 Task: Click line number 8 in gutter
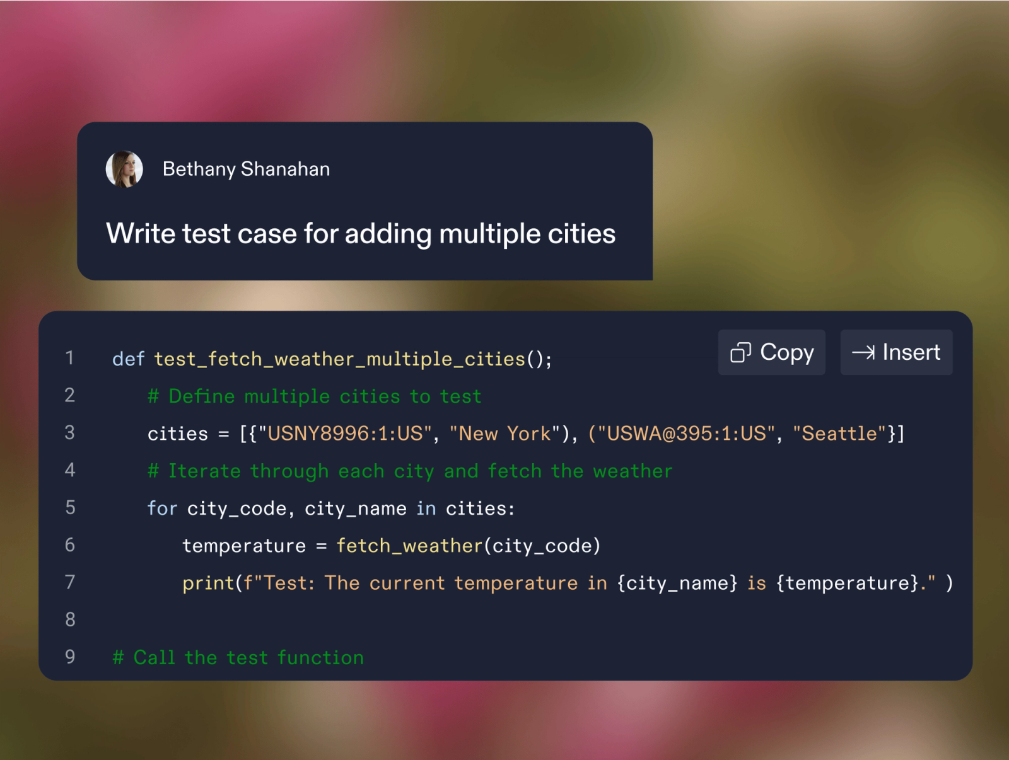tap(70, 619)
